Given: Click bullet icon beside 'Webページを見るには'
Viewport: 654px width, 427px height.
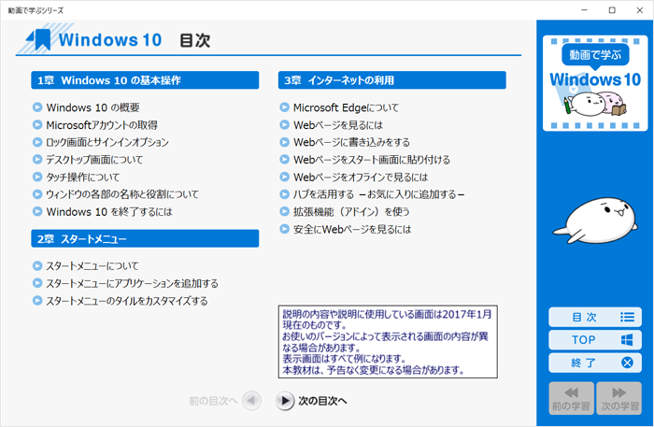Looking at the screenshot, I should pos(284,125).
